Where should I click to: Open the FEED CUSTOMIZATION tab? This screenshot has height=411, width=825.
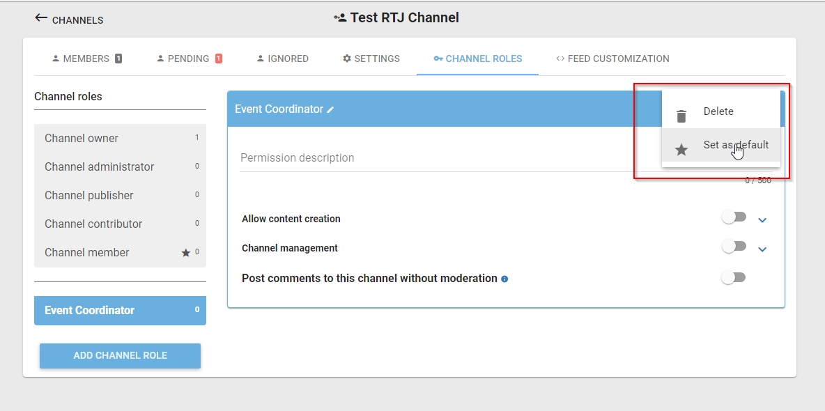pyautogui.click(x=612, y=59)
